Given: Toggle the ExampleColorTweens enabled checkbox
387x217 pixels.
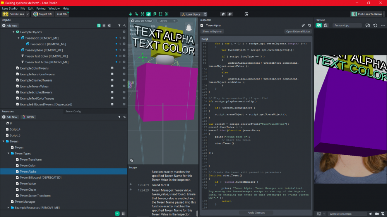Looking at the screenshot, I should pyautogui.click(x=124, y=68).
